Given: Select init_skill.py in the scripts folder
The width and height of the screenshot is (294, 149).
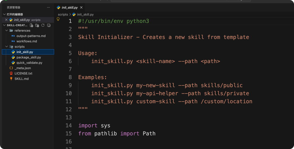Looking at the screenshot, I should click(28, 52).
